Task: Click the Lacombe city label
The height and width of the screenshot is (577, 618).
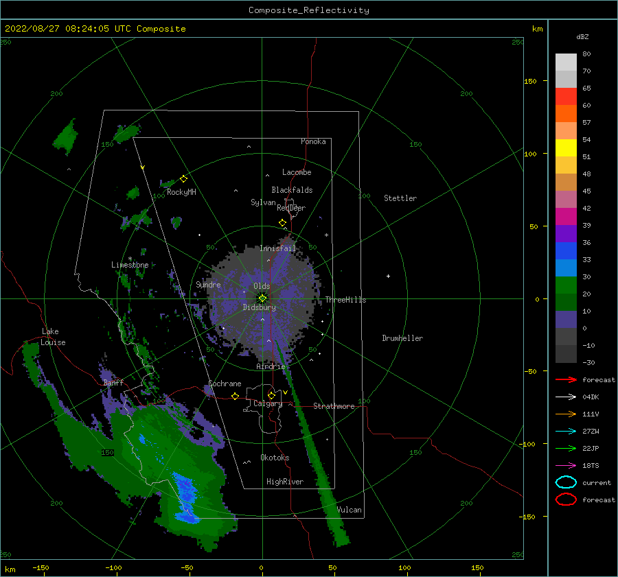Action: point(297,172)
